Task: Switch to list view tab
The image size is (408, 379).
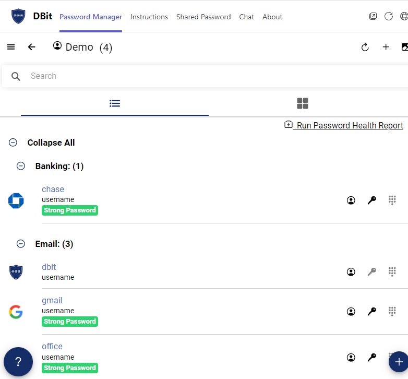Action: [115, 103]
